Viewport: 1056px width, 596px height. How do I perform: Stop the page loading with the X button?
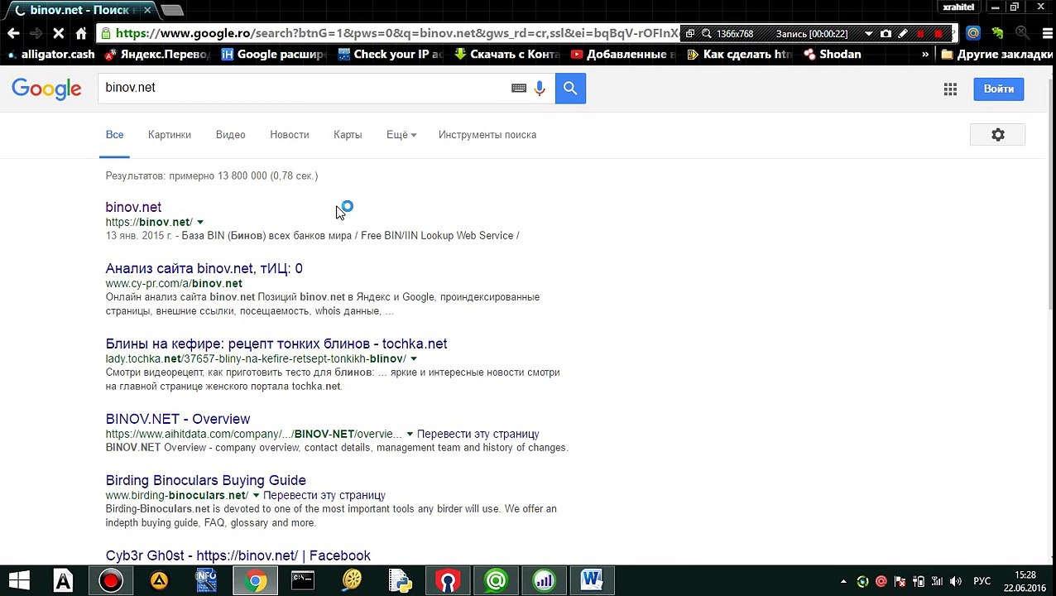point(58,33)
